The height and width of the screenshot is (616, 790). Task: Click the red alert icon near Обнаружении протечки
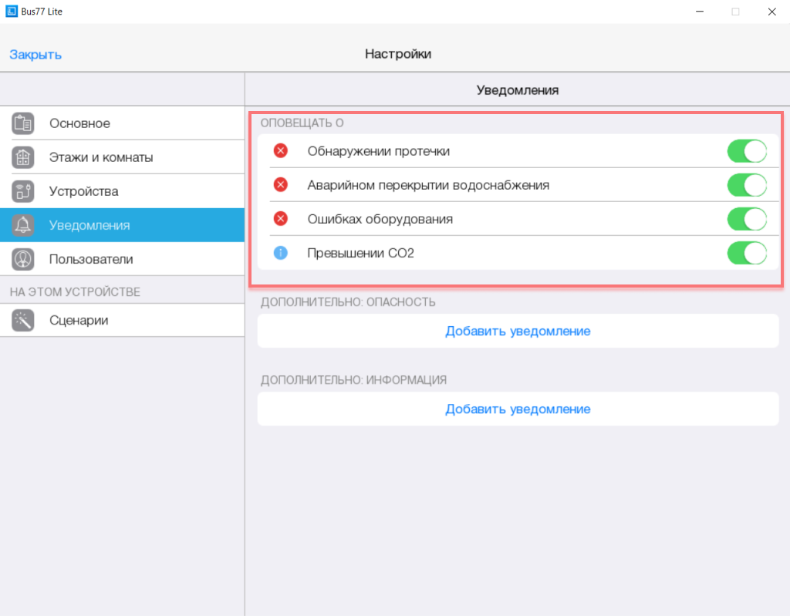(280, 151)
